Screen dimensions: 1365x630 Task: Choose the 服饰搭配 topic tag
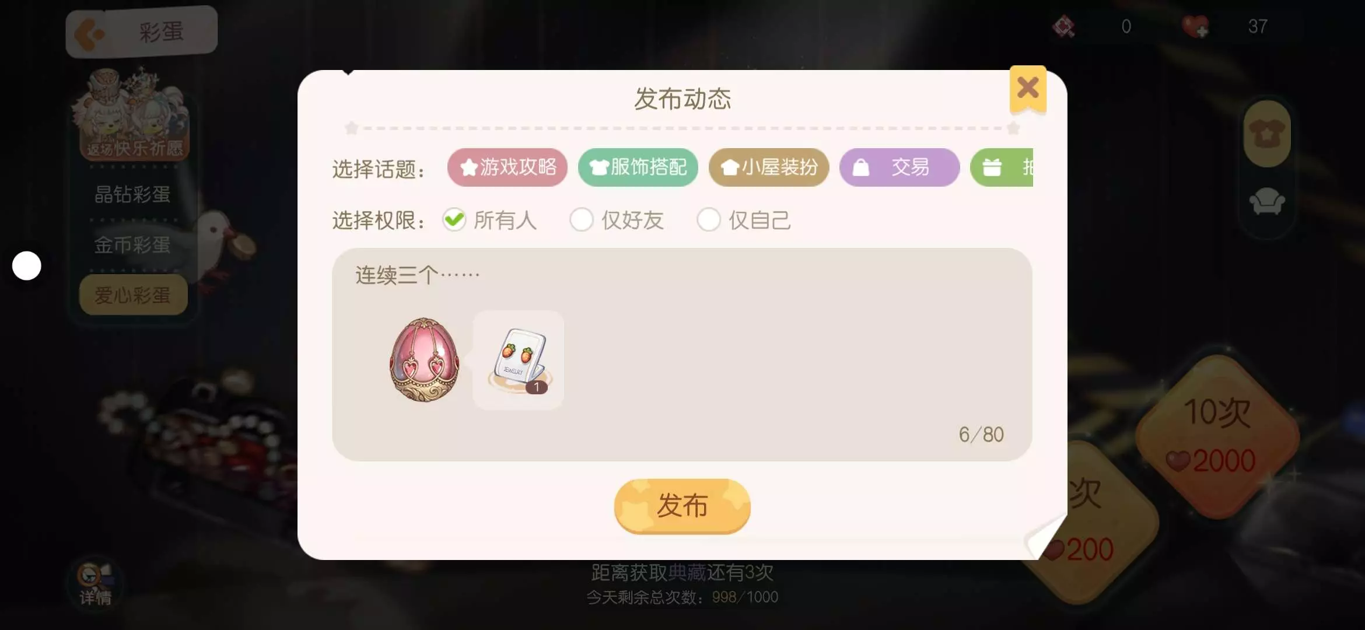(638, 167)
